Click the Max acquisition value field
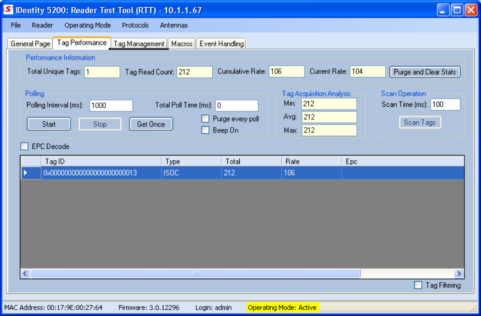Viewport: 481px width, 316px height. pyautogui.click(x=329, y=130)
